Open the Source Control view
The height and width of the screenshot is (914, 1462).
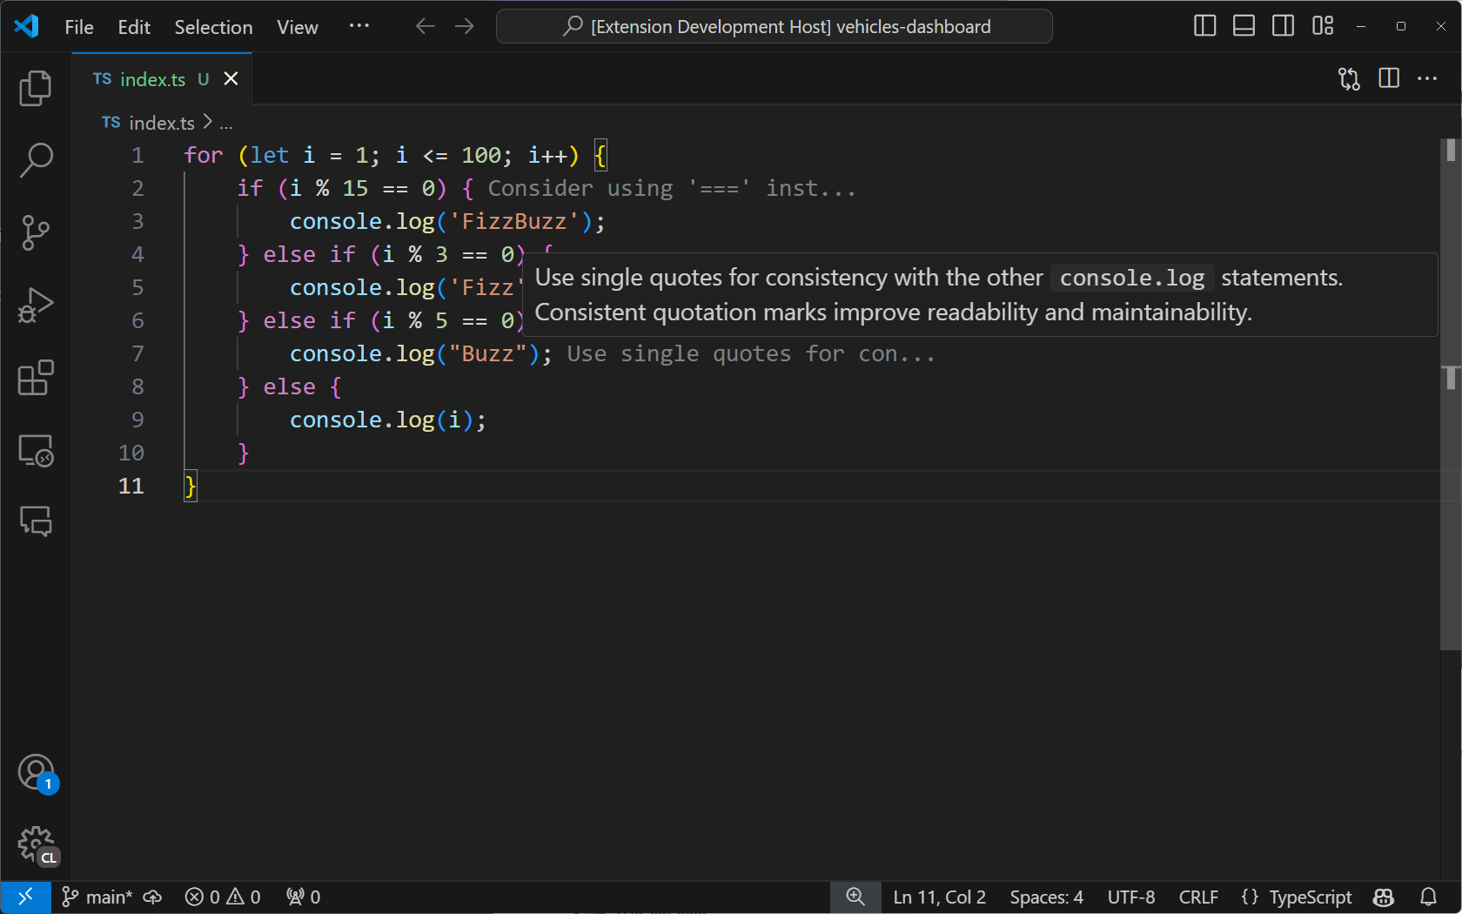pos(35,232)
